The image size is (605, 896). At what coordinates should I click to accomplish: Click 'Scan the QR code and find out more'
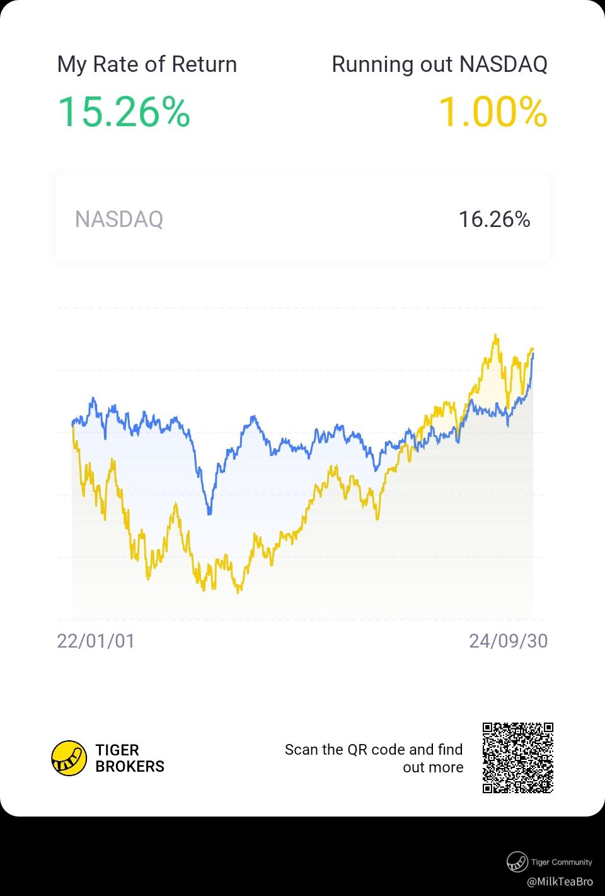374,758
